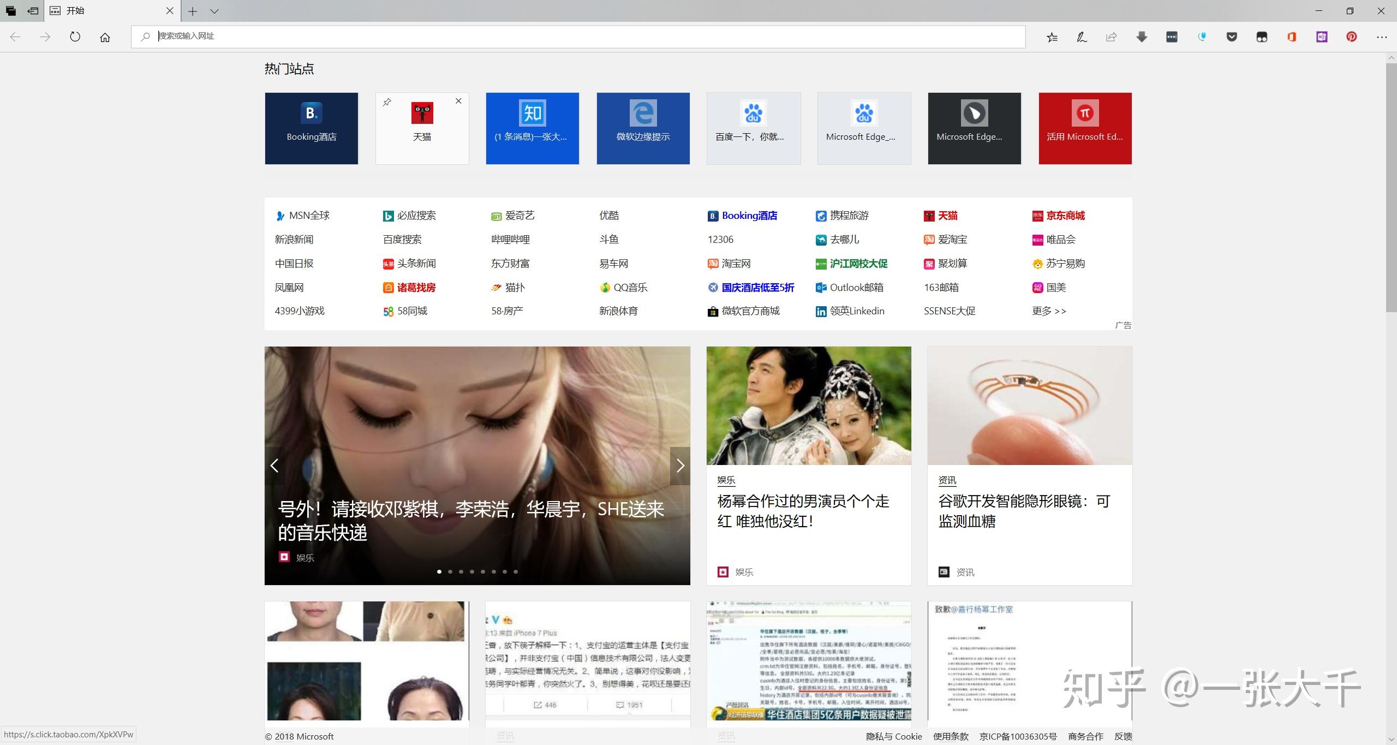This screenshot has width=1397, height=745.
Task: Expand the tab preview chevron
Action: pos(214,11)
